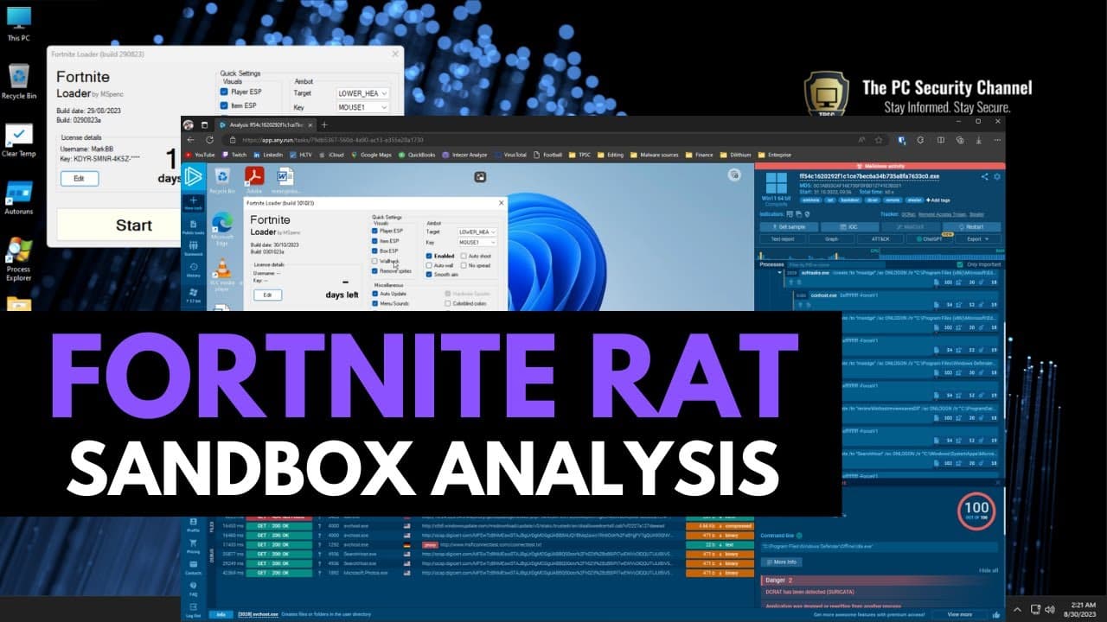Open Contacts in the ANY.RUN sidebar
This screenshot has height=622, width=1107.
click(193, 569)
